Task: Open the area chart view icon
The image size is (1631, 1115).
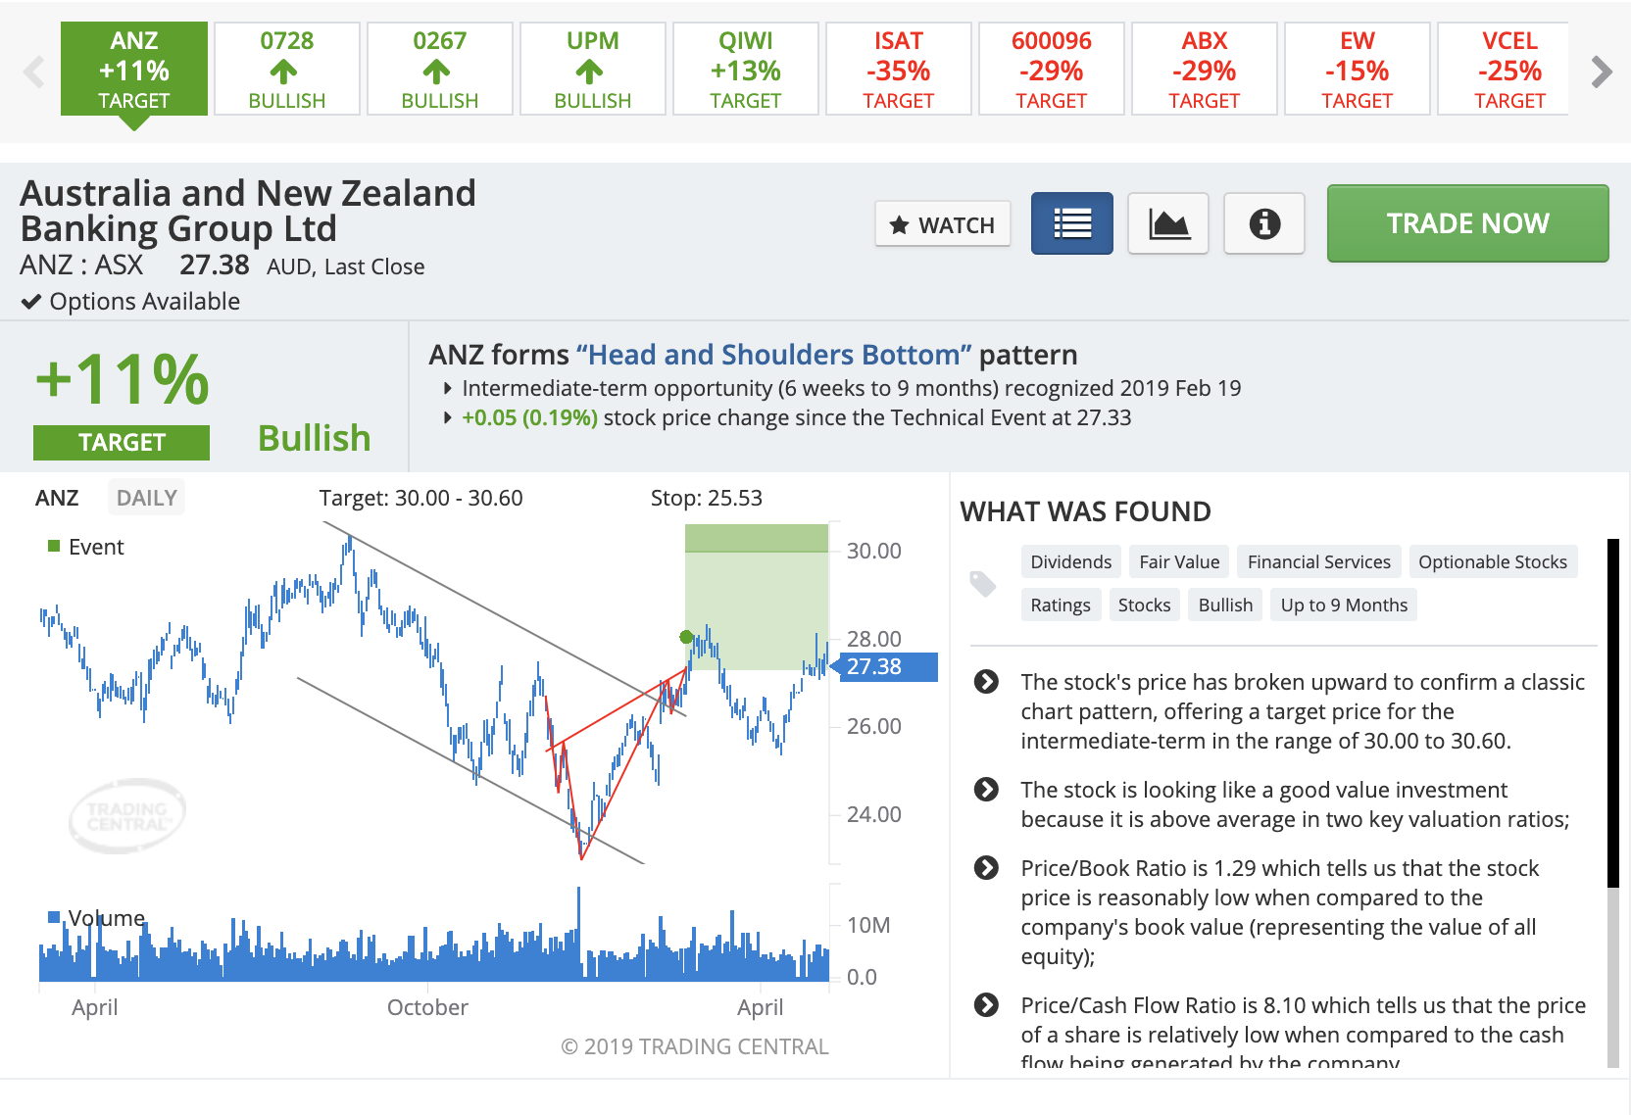Action: [x=1167, y=223]
